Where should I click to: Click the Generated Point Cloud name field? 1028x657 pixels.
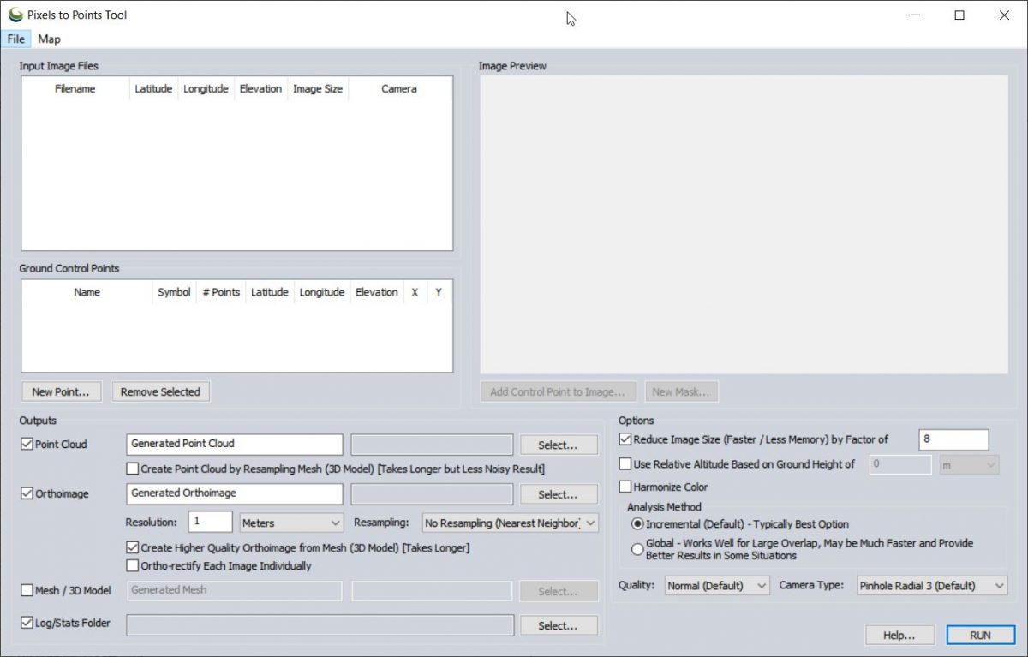click(234, 444)
